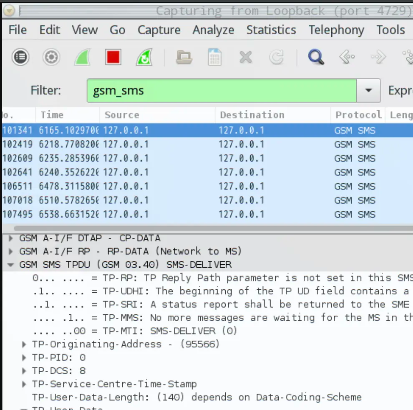Open the Find Packet tool
Viewport: 413px width, 410px height.
[x=315, y=57]
